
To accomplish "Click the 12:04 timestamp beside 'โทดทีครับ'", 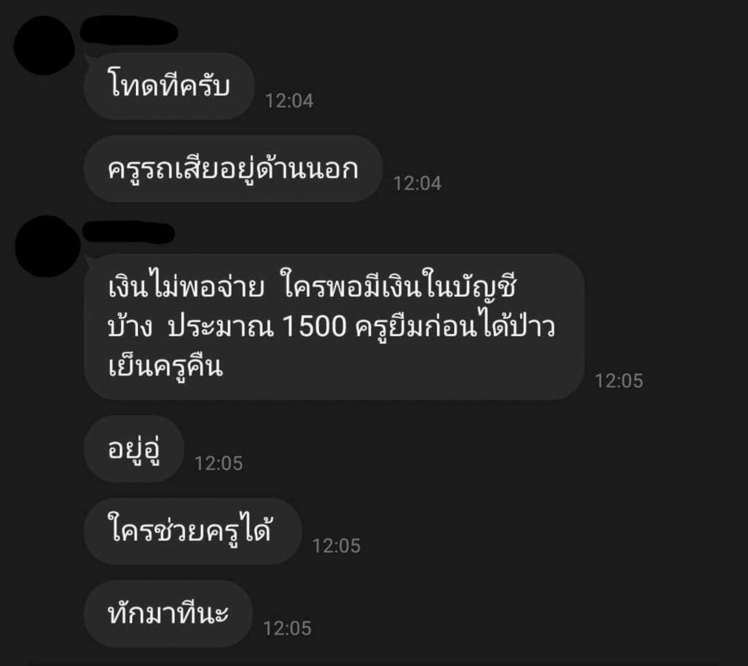I will tap(289, 101).
